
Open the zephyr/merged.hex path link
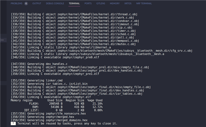click(x=60, y=117)
